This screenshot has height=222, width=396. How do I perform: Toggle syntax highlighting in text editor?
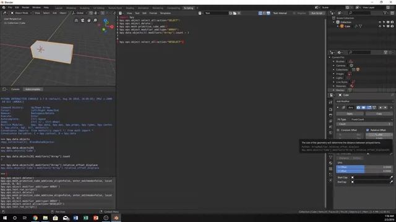[268, 13]
